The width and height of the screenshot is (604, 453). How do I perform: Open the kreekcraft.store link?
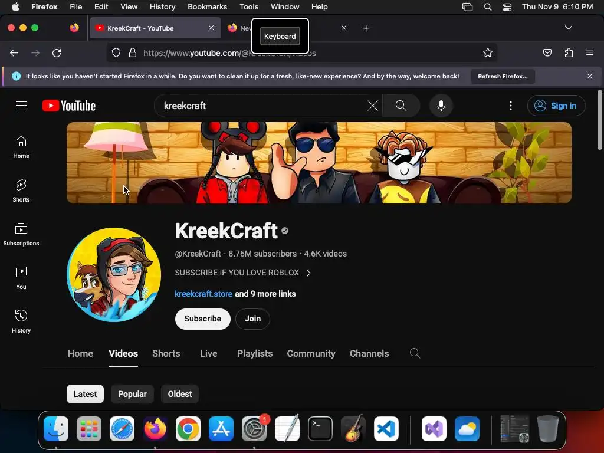(203, 294)
